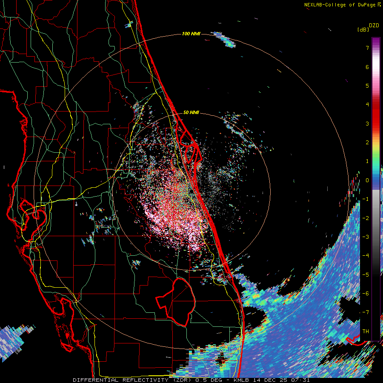
Task: Click the 5 value on color scale
Action: click(x=367, y=86)
